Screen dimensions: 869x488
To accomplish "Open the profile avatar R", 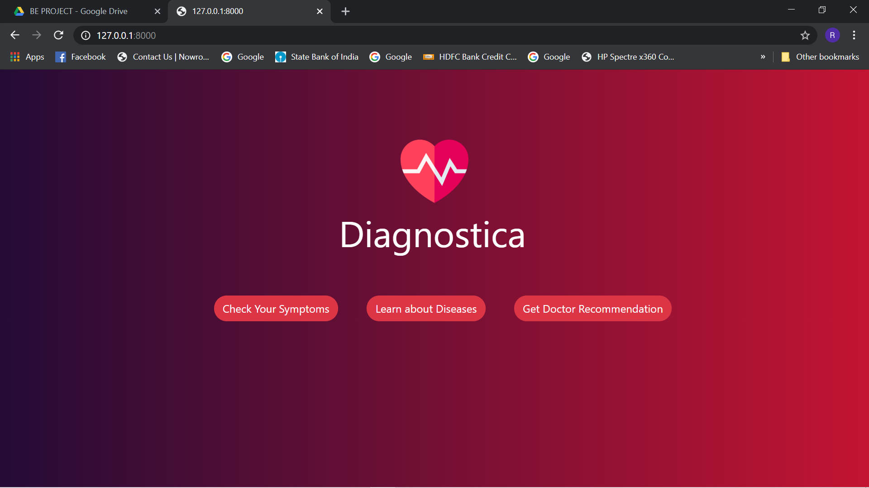I will tap(832, 35).
